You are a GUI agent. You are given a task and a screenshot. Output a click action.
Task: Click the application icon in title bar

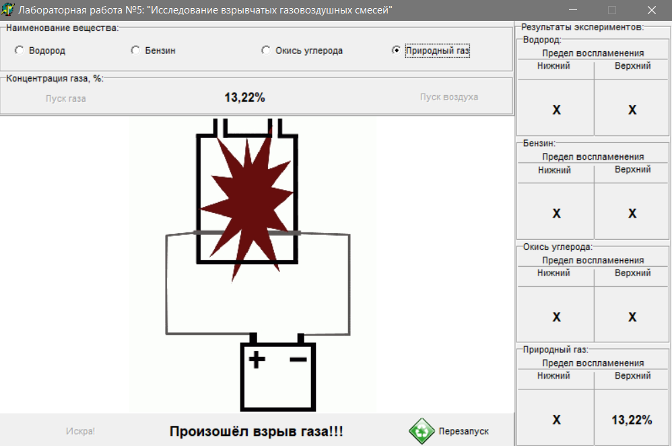(x=7, y=9)
